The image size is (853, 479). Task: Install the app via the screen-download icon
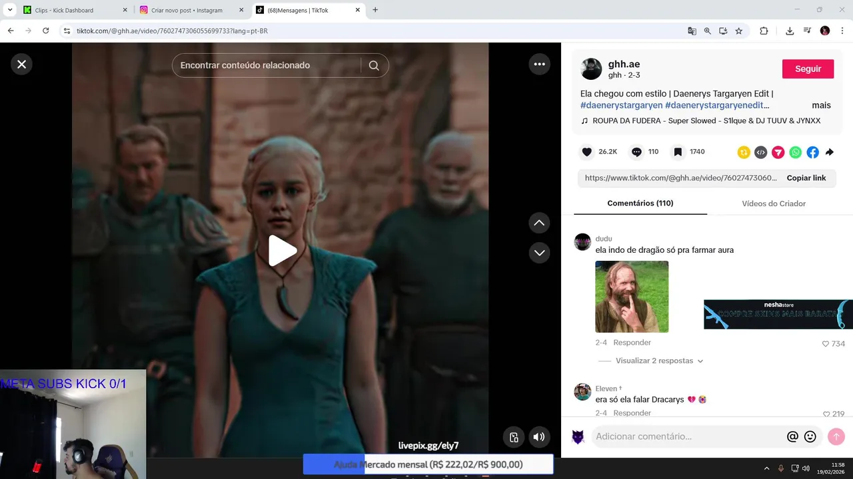723,31
